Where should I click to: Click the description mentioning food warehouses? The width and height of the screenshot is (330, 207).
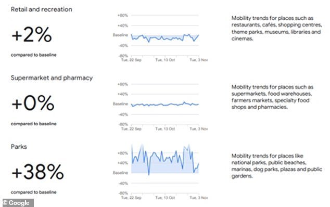tap(272, 97)
